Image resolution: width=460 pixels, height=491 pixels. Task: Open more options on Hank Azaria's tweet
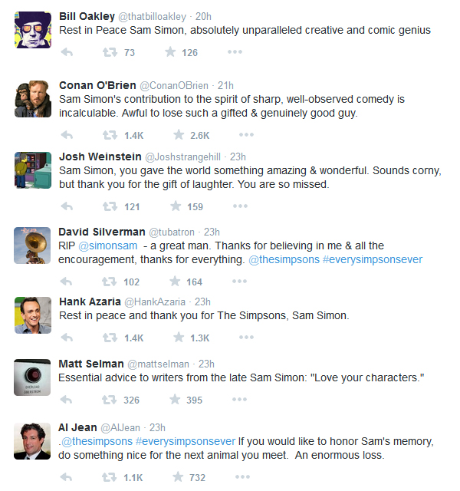click(245, 338)
